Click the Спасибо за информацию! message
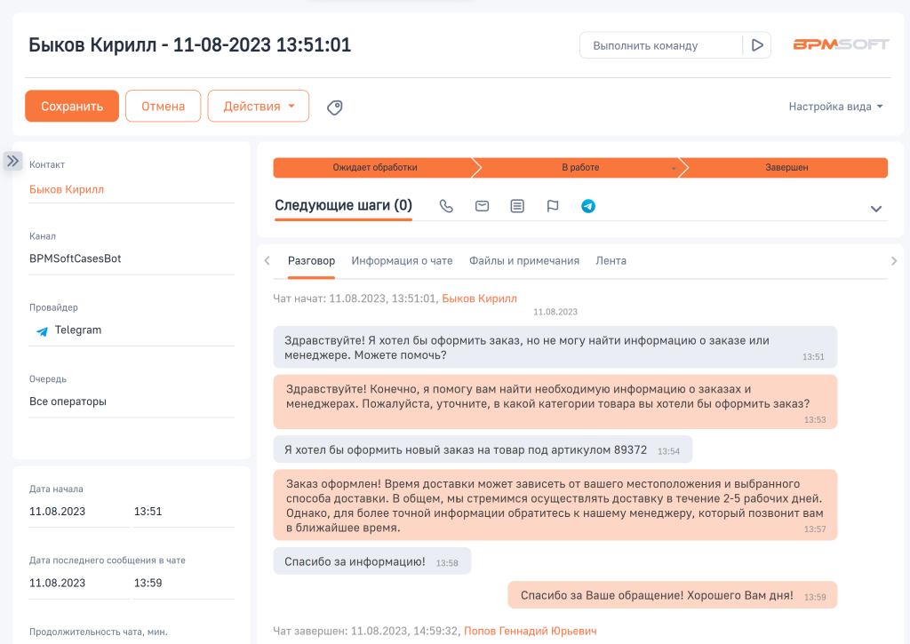 click(x=372, y=561)
